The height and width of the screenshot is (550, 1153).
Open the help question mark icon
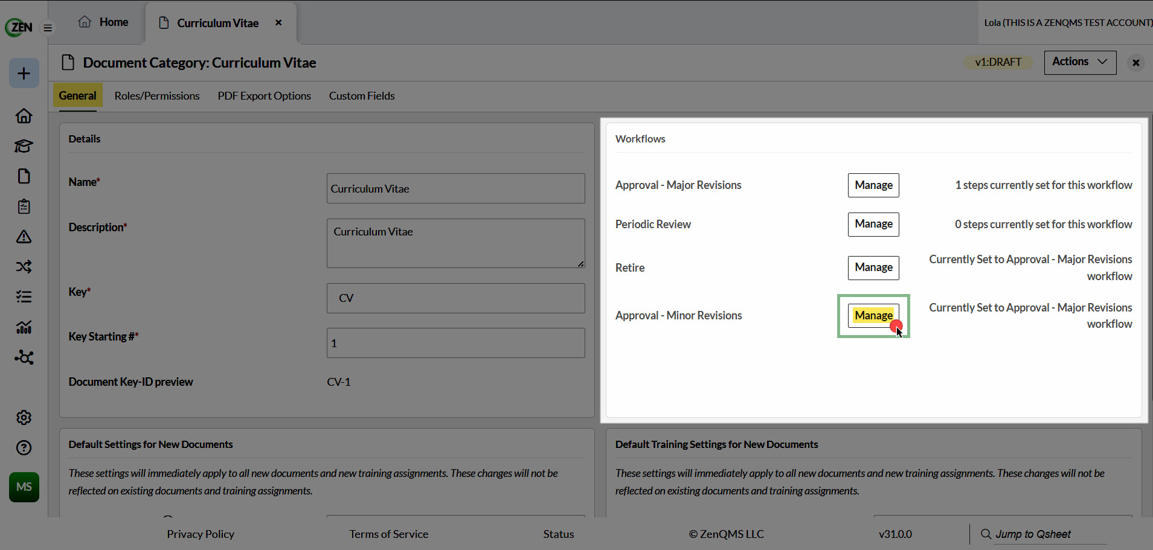24,447
